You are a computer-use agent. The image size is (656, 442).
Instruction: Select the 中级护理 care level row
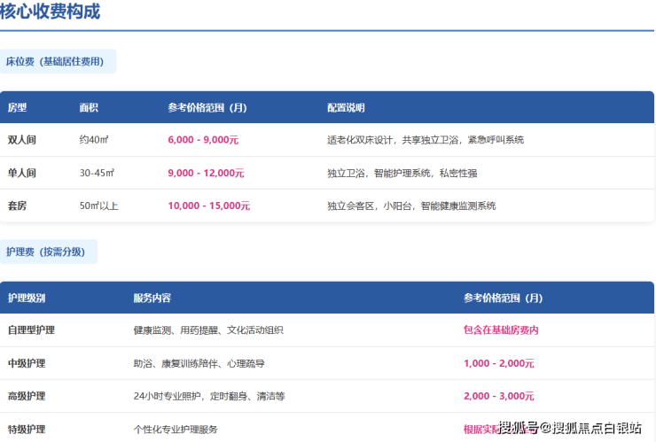coord(27,363)
